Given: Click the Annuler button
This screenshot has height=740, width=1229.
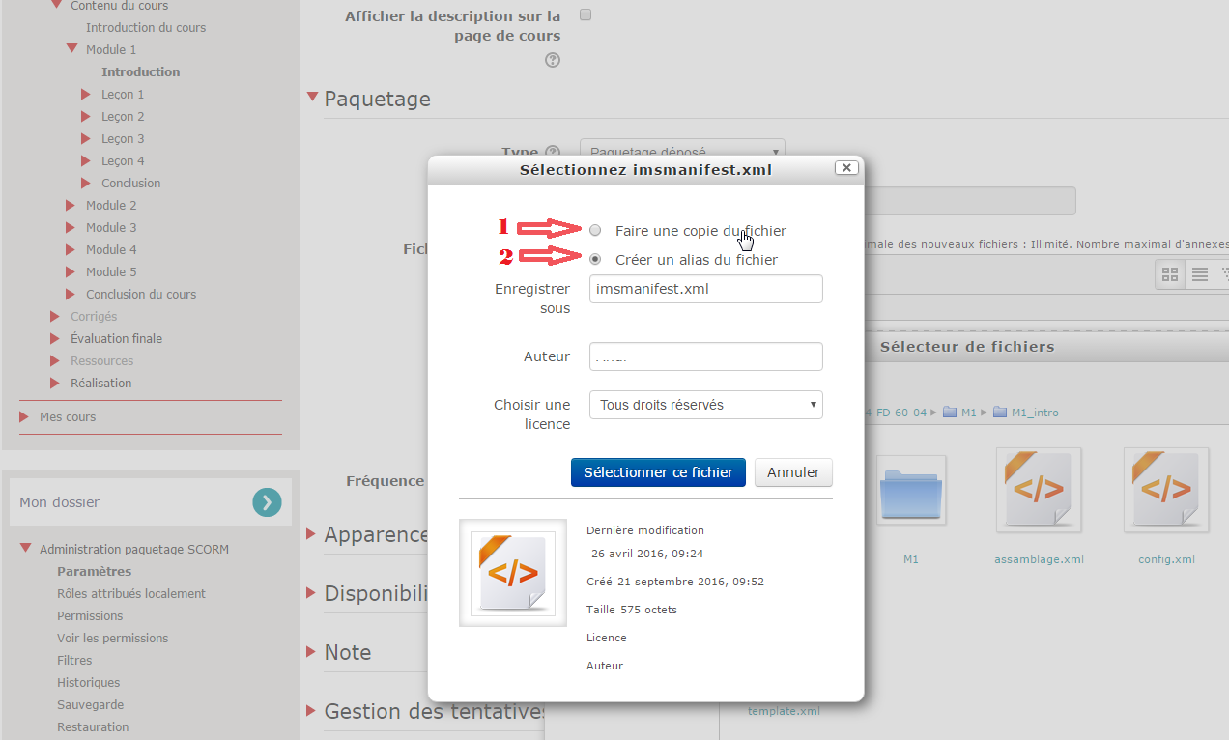Looking at the screenshot, I should coord(793,472).
